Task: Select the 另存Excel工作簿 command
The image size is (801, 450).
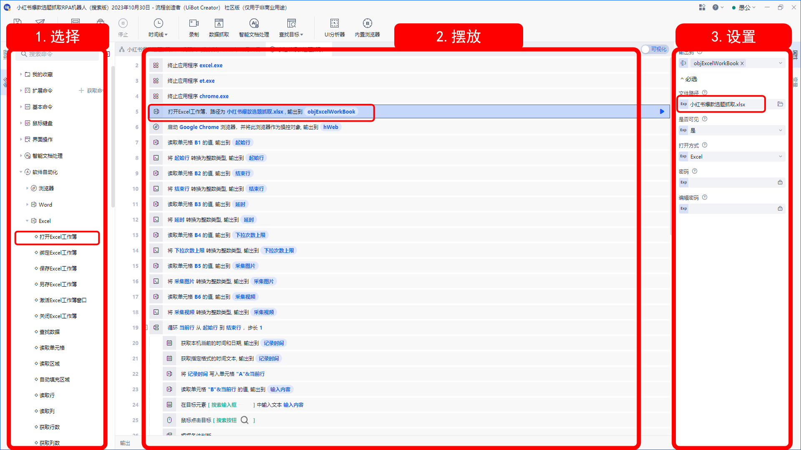Action: pos(58,285)
